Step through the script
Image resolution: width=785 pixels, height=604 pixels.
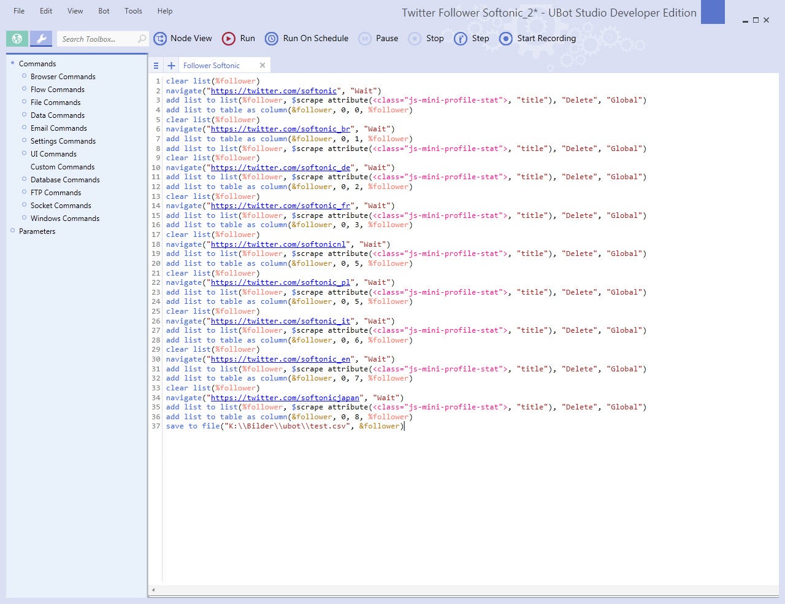click(471, 38)
